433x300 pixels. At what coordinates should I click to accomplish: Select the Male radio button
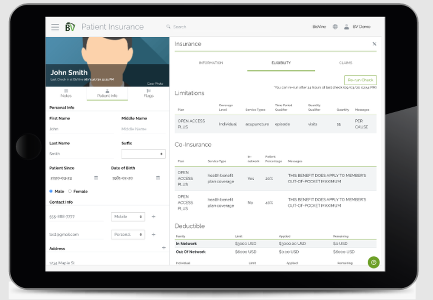click(51, 191)
